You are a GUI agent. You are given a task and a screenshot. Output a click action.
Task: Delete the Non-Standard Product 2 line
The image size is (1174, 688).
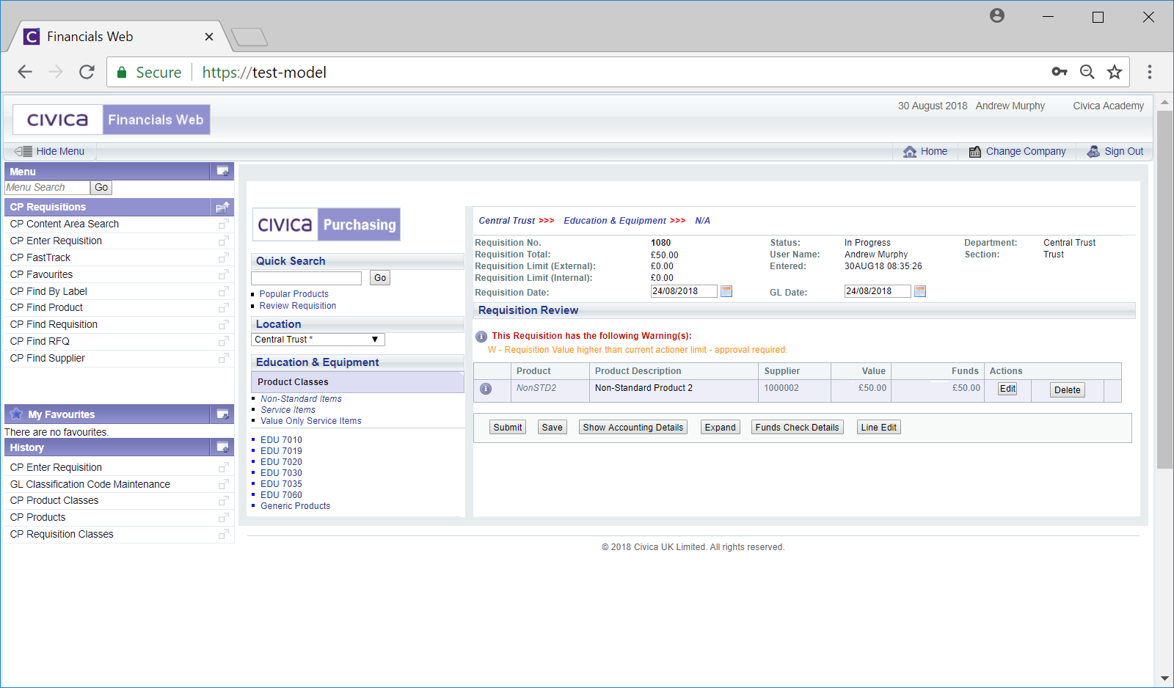click(x=1068, y=390)
